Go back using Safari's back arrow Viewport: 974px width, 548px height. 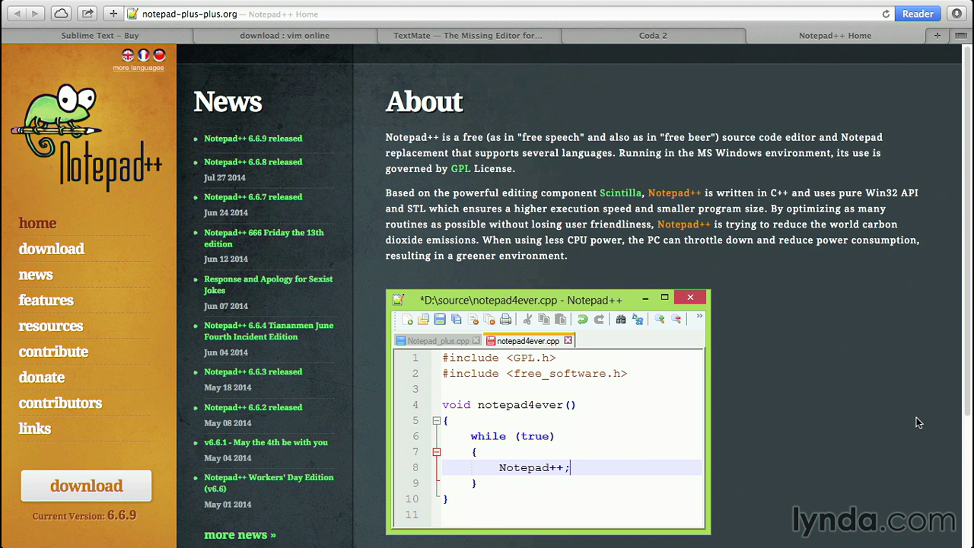tap(15, 14)
